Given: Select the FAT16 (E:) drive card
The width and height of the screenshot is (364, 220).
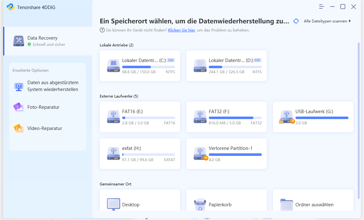Looking at the screenshot, I should [140, 117].
